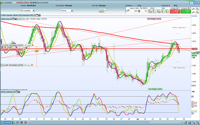Image resolution: width=200 pixels, height=125 pixels.
Task: Click hand pointer icon beside S checkbox
Action: pyautogui.click(x=197, y=9)
